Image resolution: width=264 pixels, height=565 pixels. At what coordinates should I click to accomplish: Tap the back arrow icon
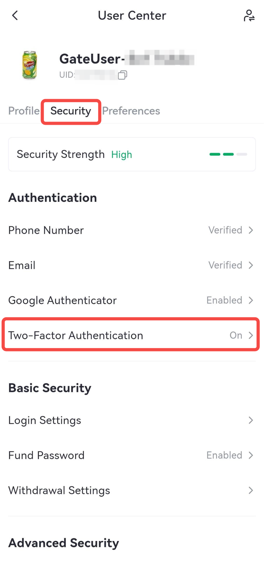pyautogui.click(x=15, y=16)
